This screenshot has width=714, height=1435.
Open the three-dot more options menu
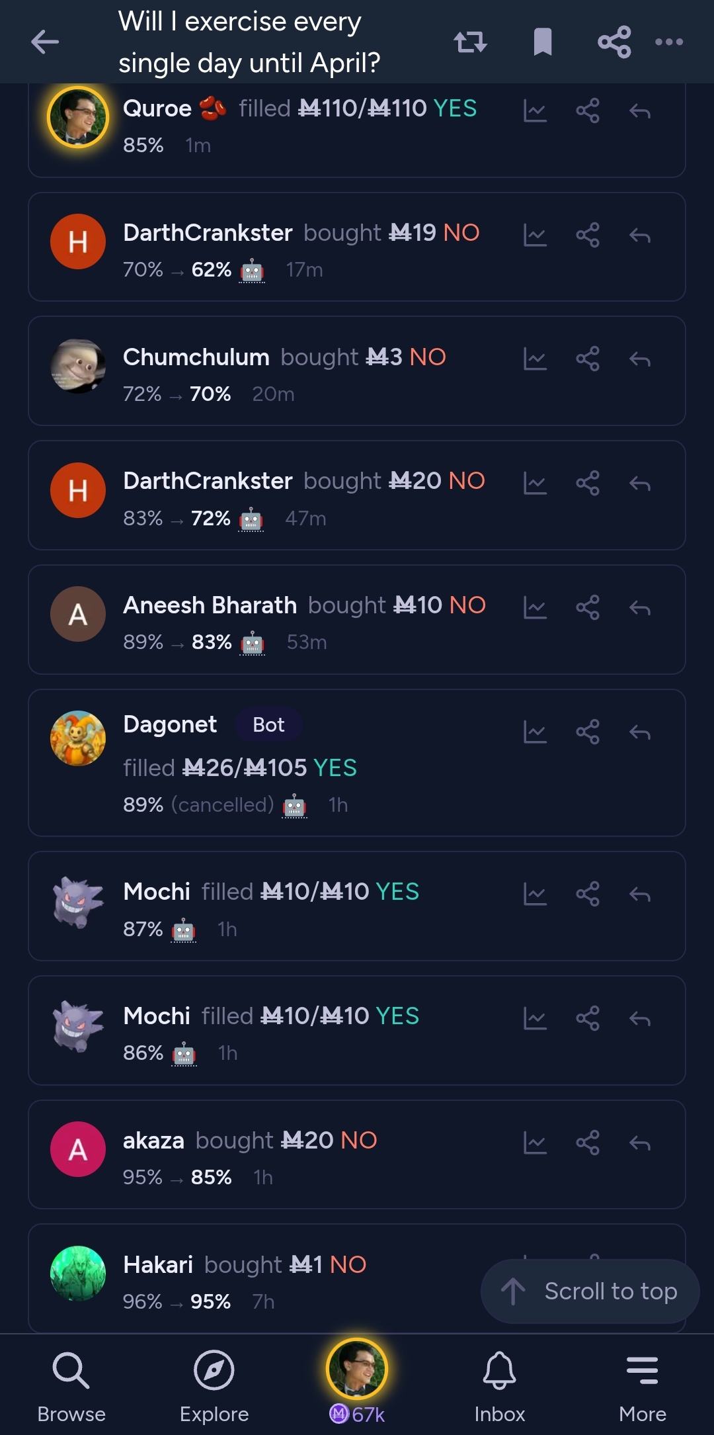(669, 42)
